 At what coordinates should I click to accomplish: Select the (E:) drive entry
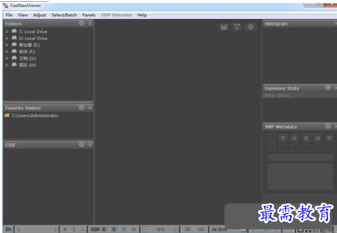[x=29, y=45]
